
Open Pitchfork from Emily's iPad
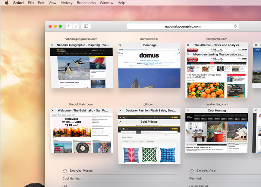point(225,178)
